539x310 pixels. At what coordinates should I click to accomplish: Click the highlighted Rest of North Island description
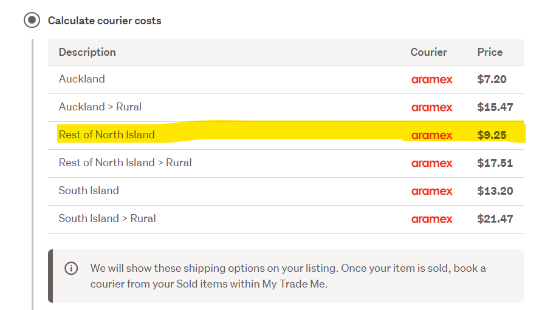[106, 135]
